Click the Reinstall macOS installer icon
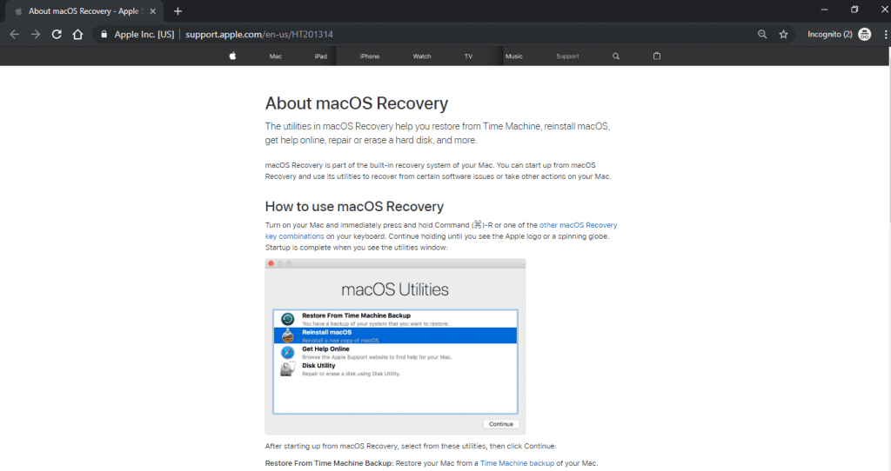This screenshot has height=471, width=891. pyautogui.click(x=287, y=335)
